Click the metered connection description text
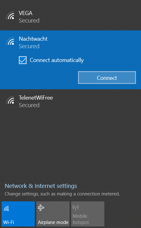This screenshot has width=141, height=228. click(x=62, y=194)
